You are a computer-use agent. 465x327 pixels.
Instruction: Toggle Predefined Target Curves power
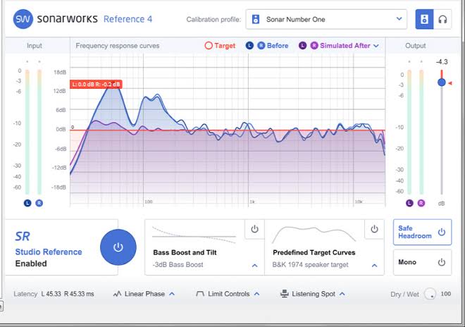pyautogui.click(x=374, y=229)
